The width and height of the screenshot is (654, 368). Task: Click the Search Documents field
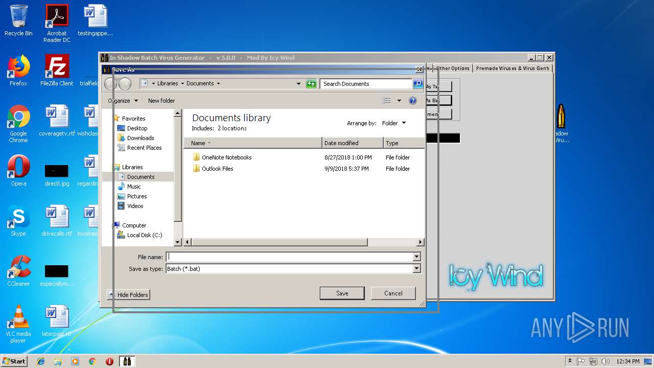click(366, 84)
